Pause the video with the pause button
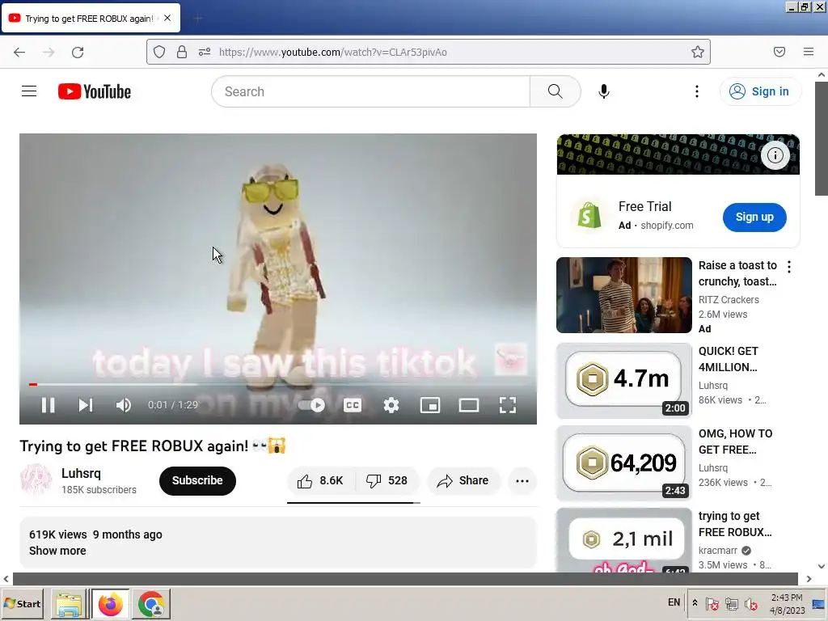 click(48, 405)
